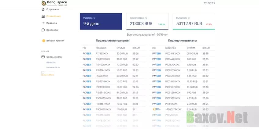The height and width of the screenshot is (129, 259).
Task: Click the PAYEER logo in P103446XXXX payout row
Action: click(x=157, y=59)
